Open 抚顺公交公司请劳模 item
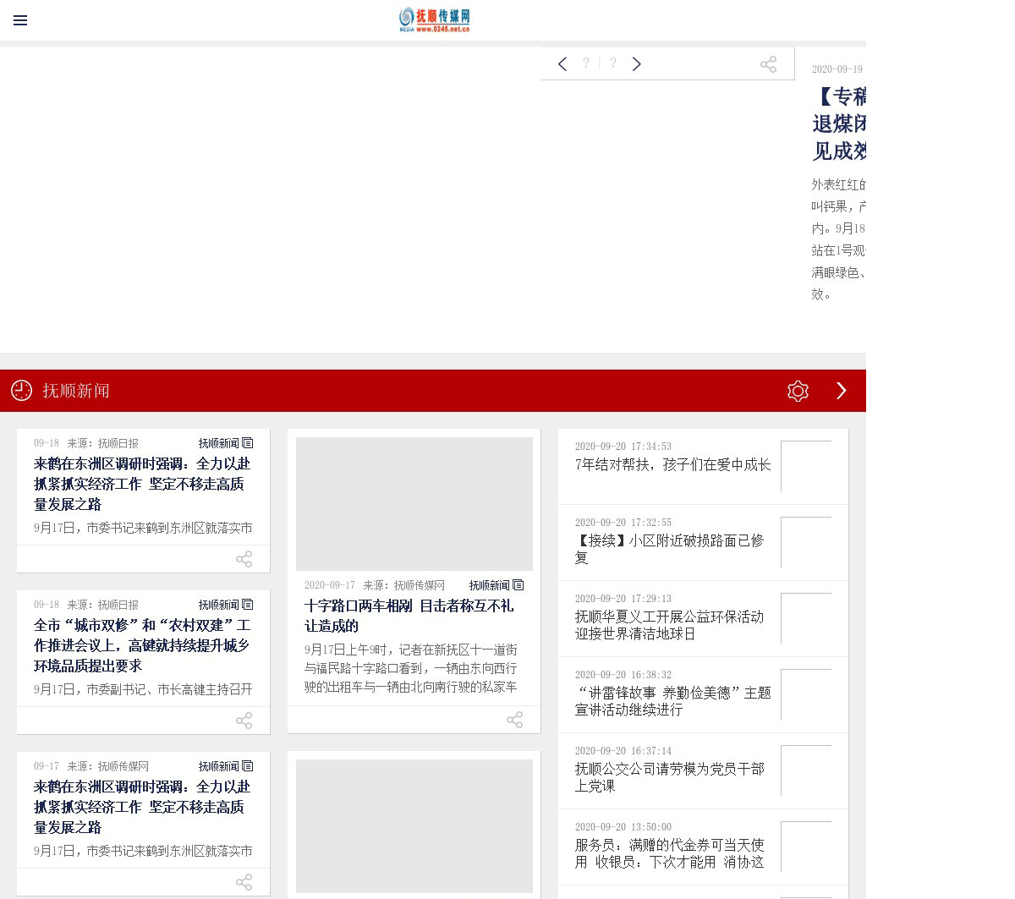Screen dimensions: 1015x899 pyautogui.click(x=670, y=777)
